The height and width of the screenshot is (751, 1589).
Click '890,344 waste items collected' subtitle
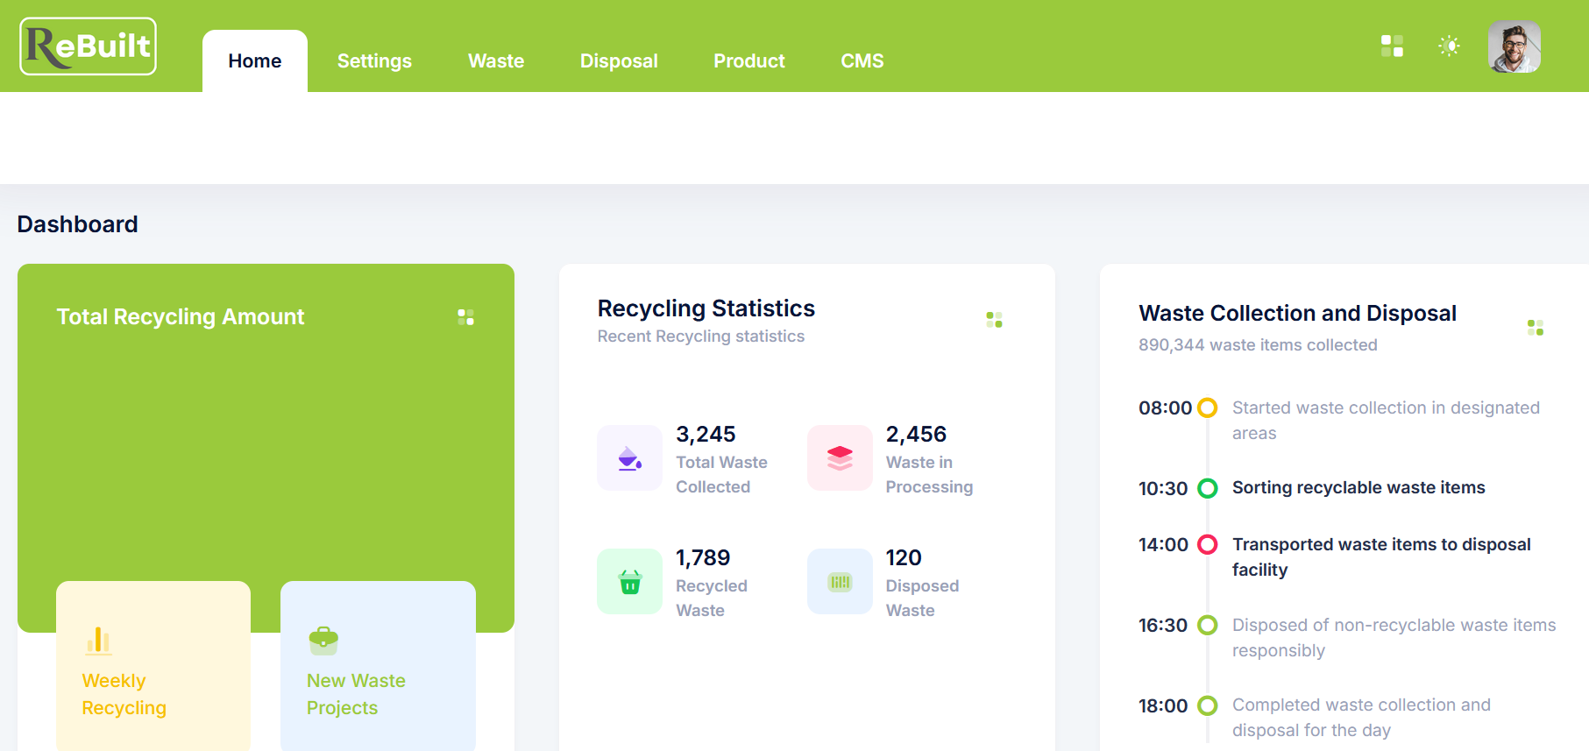point(1258,344)
